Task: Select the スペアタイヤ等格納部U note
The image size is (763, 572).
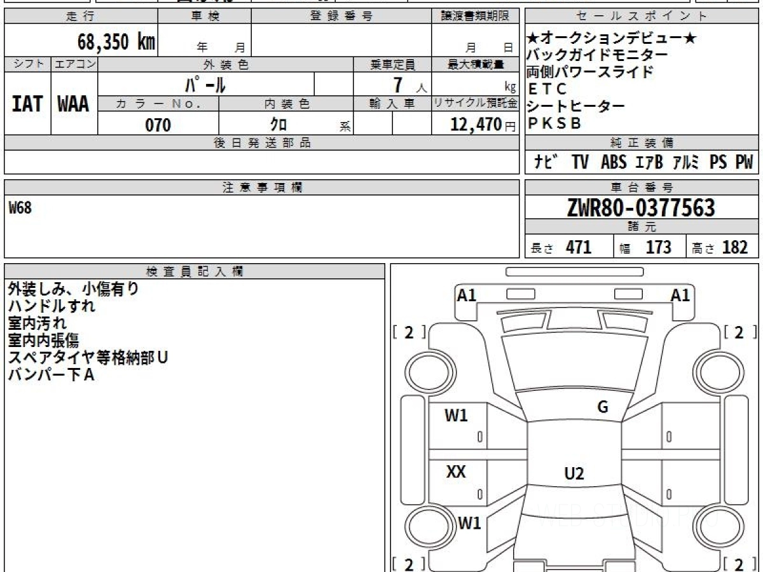Action: pos(88,357)
